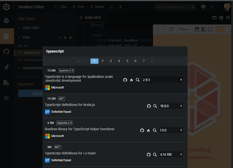
Task: Open GitHub link for TypeScript language package
Action: (x=125, y=80)
